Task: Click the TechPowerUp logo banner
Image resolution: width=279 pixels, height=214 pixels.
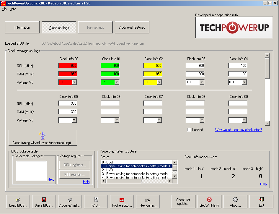Action: click(234, 27)
